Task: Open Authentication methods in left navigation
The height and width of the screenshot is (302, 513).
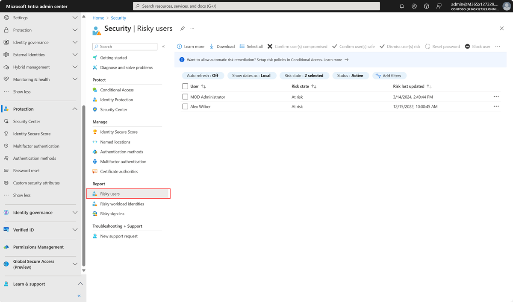Action: click(34, 158)
